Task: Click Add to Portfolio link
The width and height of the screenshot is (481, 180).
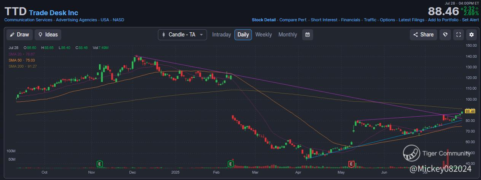Action: (443, 20)
